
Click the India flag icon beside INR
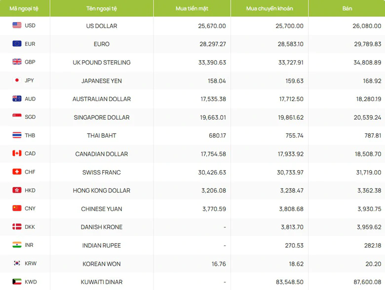[17, 245]
